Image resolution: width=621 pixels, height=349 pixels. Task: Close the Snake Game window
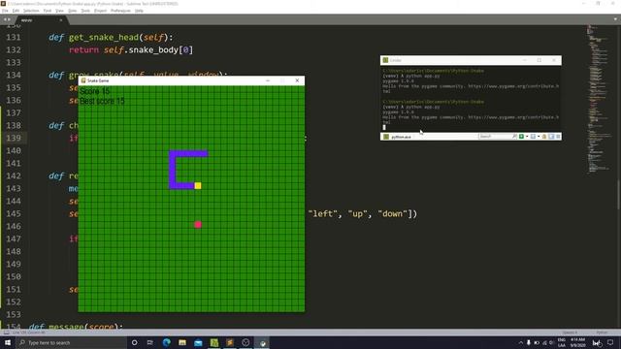click(298, 80)
